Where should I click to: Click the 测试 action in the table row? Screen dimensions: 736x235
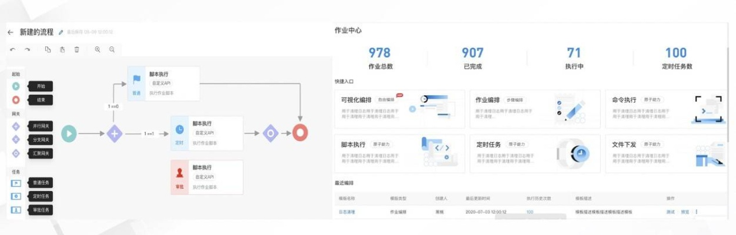coord(670,211)
